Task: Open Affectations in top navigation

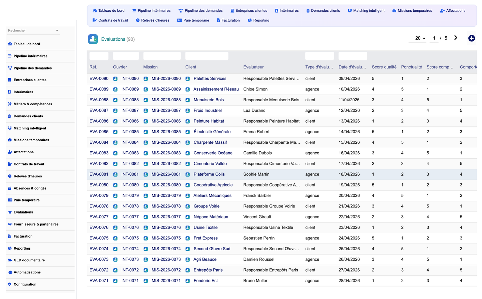Action: [x=453, y=11]
